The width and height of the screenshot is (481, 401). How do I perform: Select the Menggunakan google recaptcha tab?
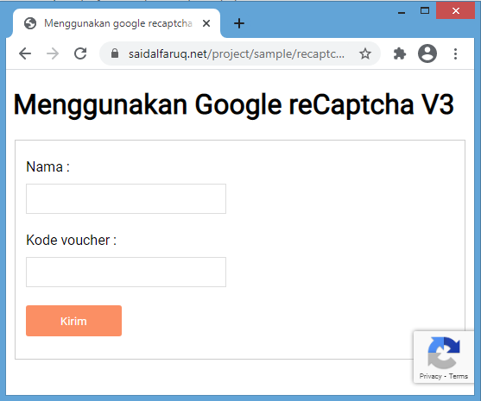117,23
